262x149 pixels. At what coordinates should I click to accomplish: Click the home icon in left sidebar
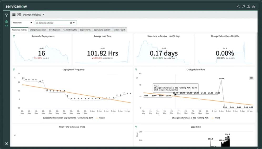click(x=6, y=22)
